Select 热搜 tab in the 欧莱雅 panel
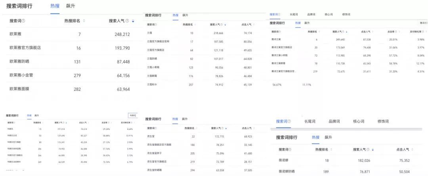Viewport: 428px width, 176px height. [x=55, y=6]
